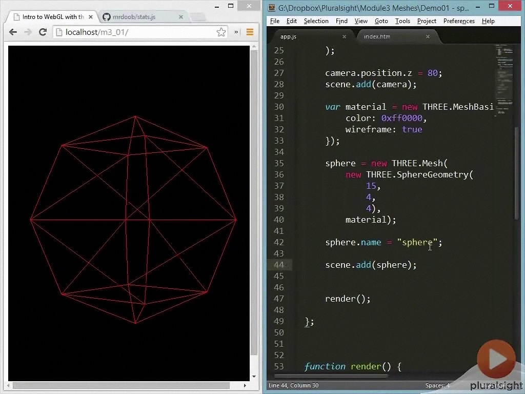
Task: Click the forward arrow in Chrome
Action: coord(28,32)
